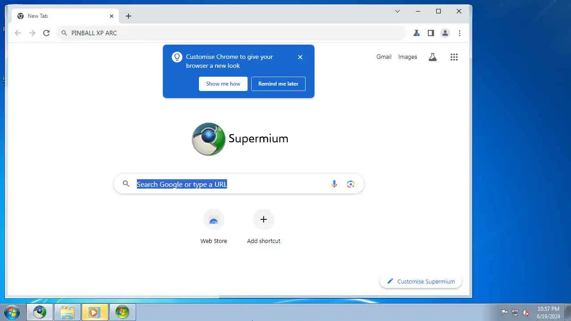Reload the page with the refresh icon
This screenshot has width=571, height=321.
46,33
